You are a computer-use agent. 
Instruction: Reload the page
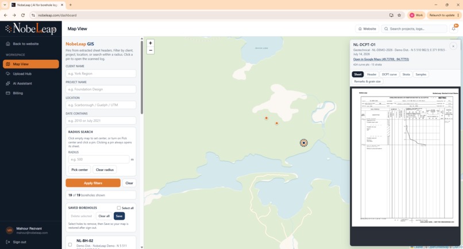[23, 15]
